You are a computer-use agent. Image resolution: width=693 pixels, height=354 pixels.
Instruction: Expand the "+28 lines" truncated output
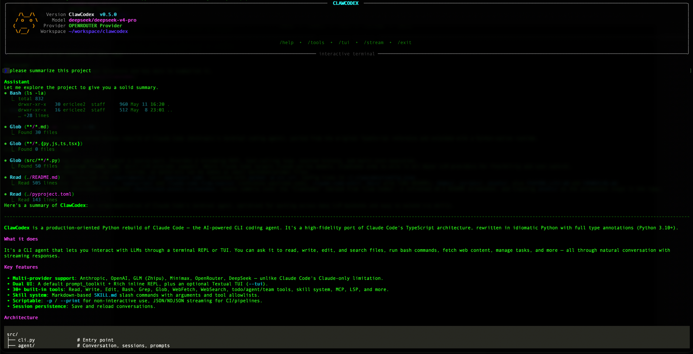[34, 115]
